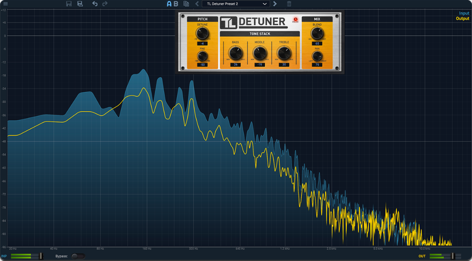The image size is (472, 261).
Task: Click the Bass value field showing 26
Action: point(235,65)
